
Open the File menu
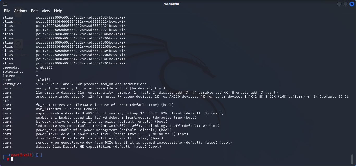click(x=7, y=11)
